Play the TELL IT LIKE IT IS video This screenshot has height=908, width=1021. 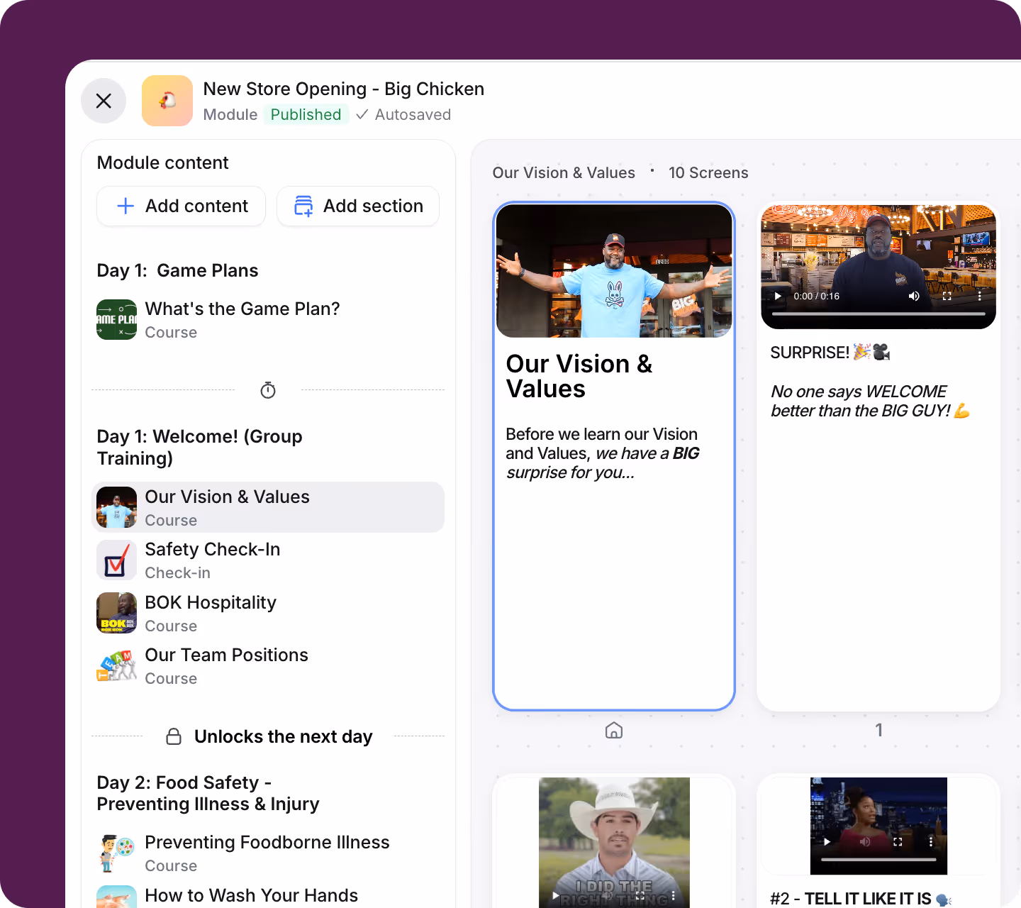coord(827,841)
